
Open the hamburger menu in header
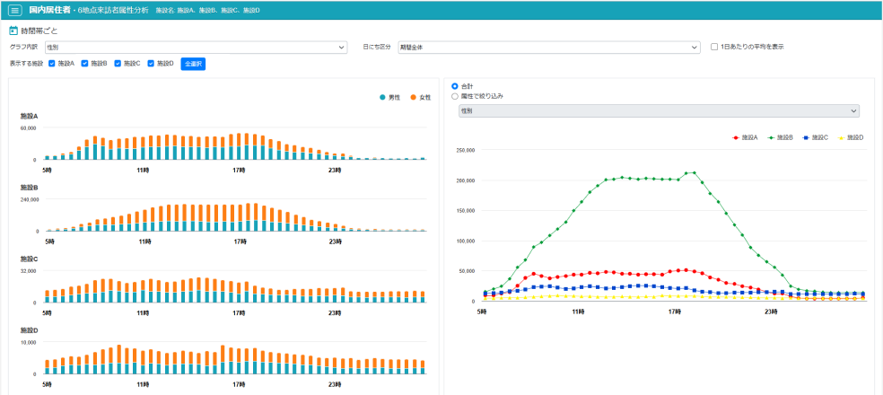[15, 10]
